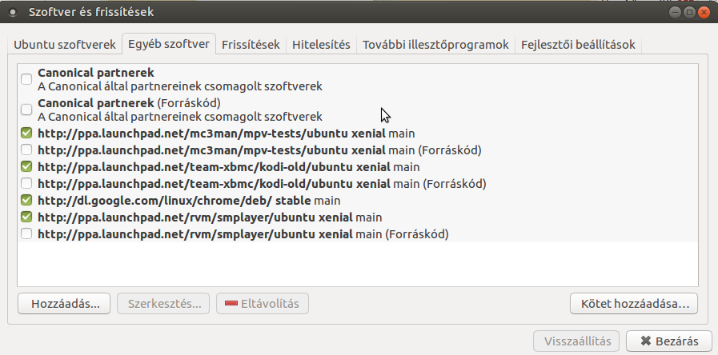This screenshot has width=718, height=355.
Task: Select the Fejlesztői beállítások tab
Action: point(578,45)
